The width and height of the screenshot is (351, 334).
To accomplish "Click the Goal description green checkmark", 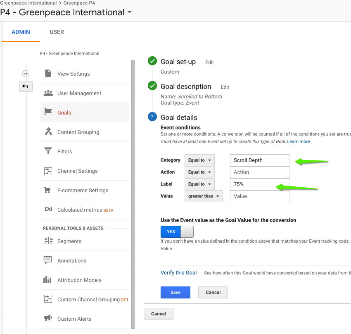I will (152, 86).
